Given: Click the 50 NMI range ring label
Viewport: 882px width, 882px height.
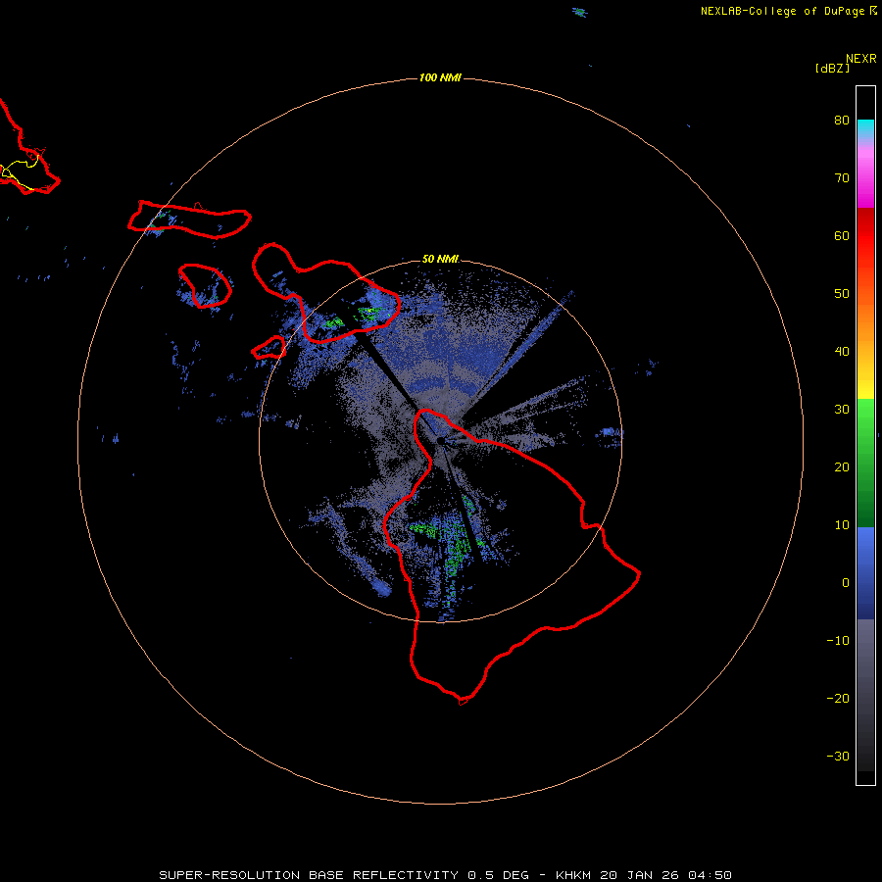Looking at the screenshot, I should [440, 259].
